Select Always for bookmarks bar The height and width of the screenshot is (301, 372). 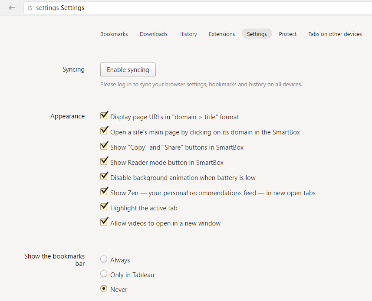click(104, 259)
